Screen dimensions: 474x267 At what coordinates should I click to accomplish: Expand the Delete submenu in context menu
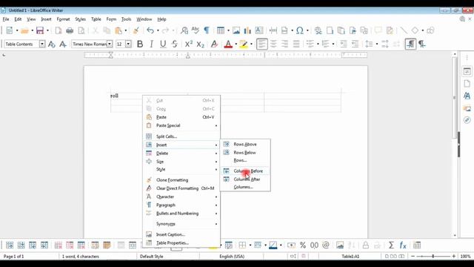point(181,154)
